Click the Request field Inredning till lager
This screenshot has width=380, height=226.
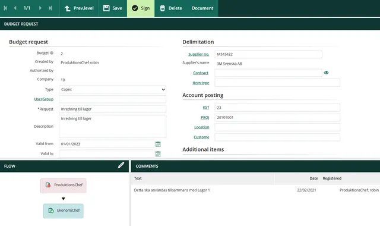(112, 109)
